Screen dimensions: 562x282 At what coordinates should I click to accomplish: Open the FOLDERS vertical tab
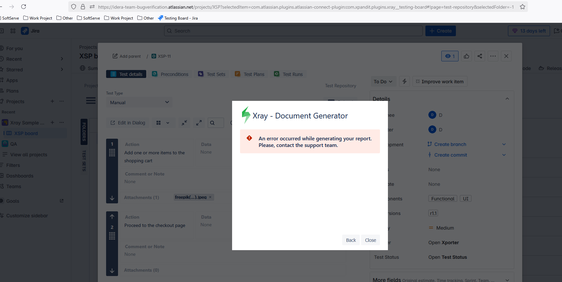(x=84, y=132)
